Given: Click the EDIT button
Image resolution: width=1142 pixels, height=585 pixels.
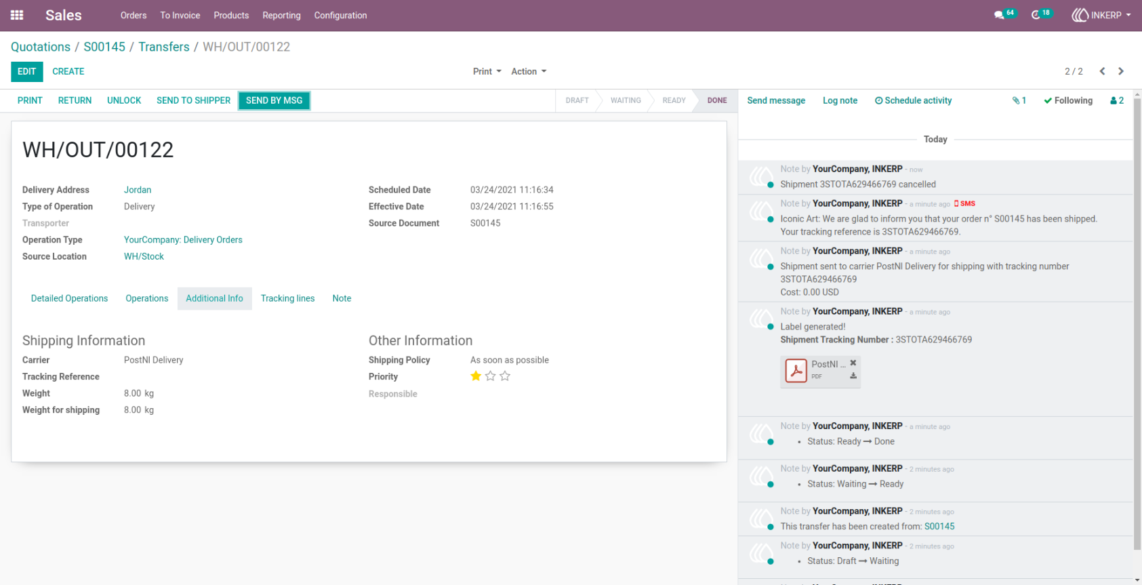Looking at the screenshot, I should coord(27,71).
